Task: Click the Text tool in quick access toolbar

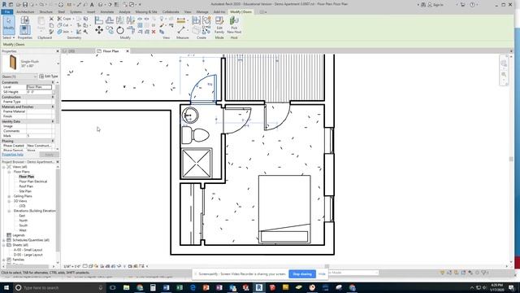Action: tap(92, 5)
